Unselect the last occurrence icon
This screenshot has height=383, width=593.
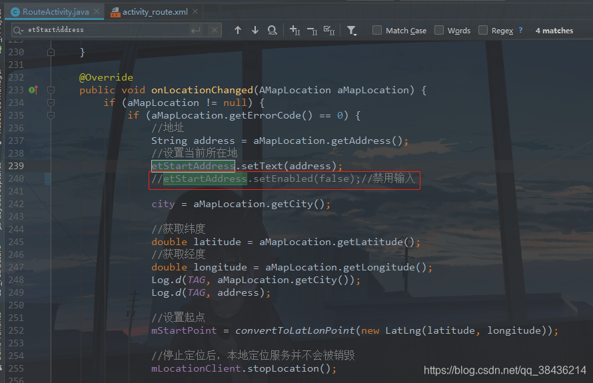(312, 31)
